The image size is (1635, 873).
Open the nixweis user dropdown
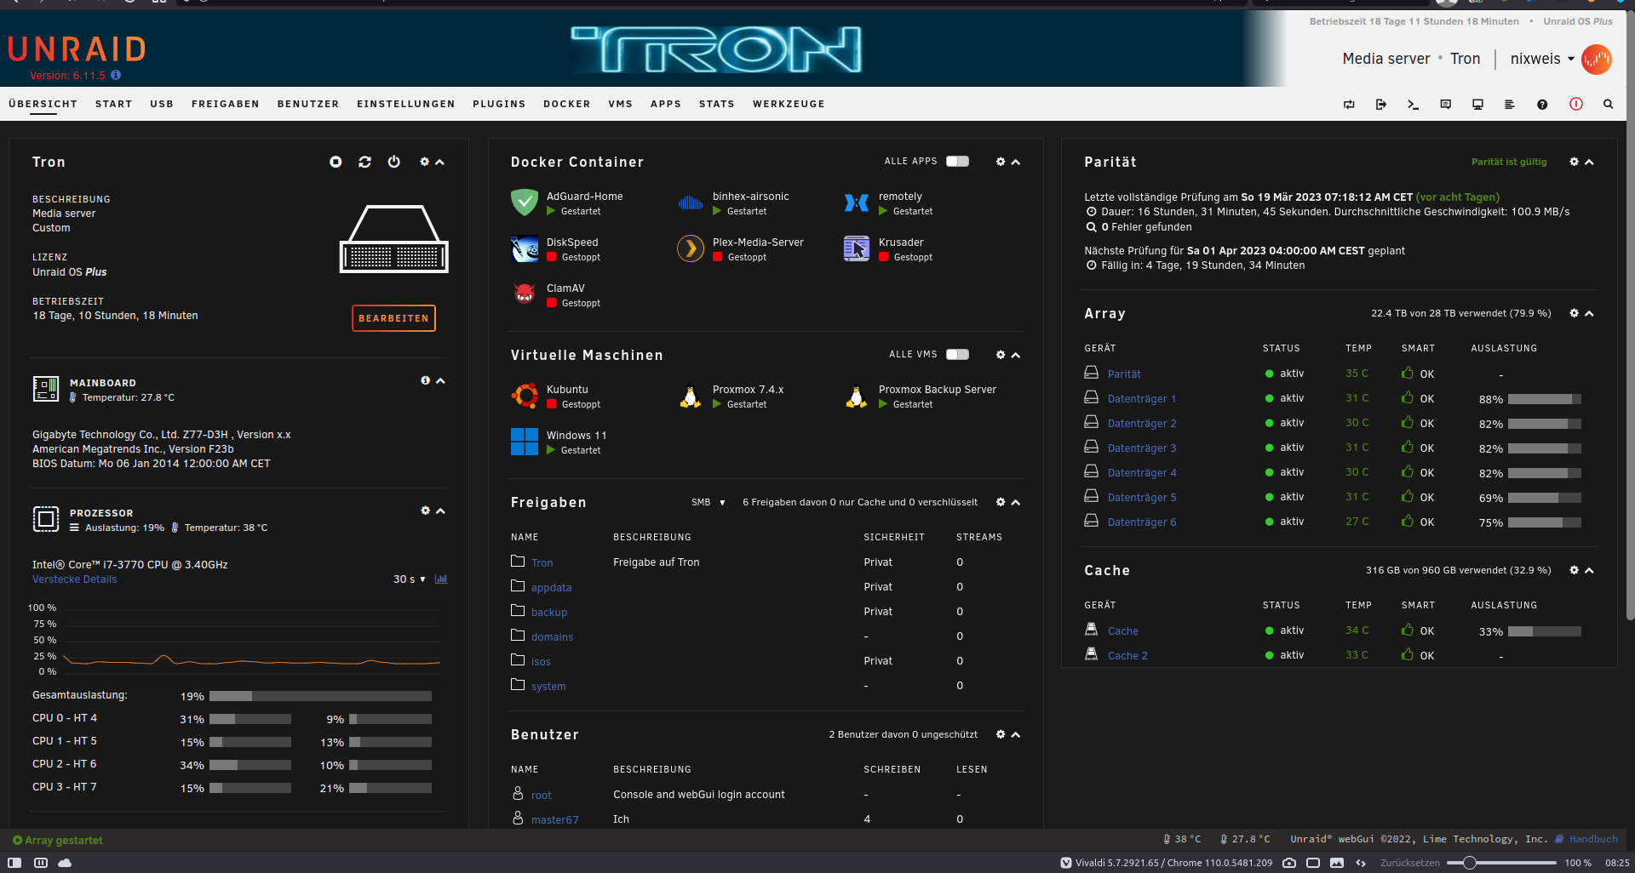[x=1542, y=59]
